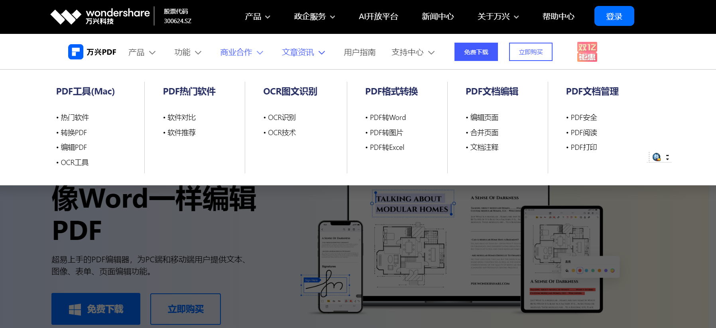
Task: Click the stock code 300624.SZ text
Action: (x=177, y=21)
